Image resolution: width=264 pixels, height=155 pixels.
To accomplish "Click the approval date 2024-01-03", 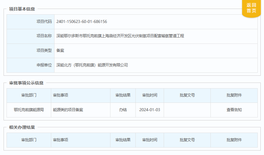I will (x=150, y=110).
